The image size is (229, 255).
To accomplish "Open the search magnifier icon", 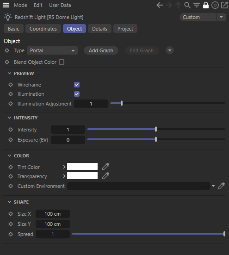I will (187, 5).
